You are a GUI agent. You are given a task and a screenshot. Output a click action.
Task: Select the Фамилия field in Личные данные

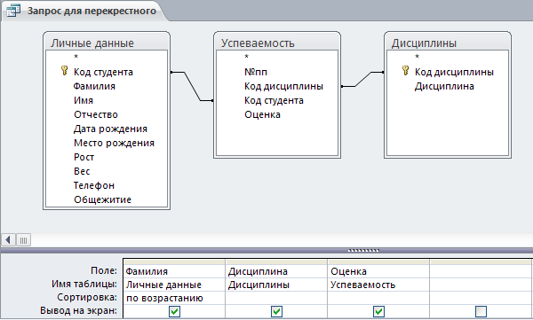(94, 86)
